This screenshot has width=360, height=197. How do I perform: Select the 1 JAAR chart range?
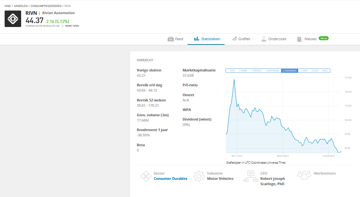click(x=304, y=71)
